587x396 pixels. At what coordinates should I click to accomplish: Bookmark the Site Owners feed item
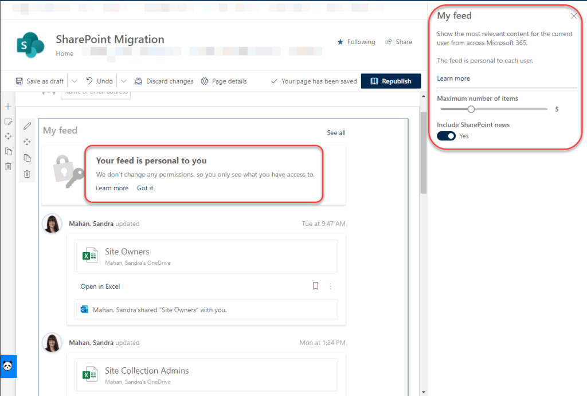[315, 286]
